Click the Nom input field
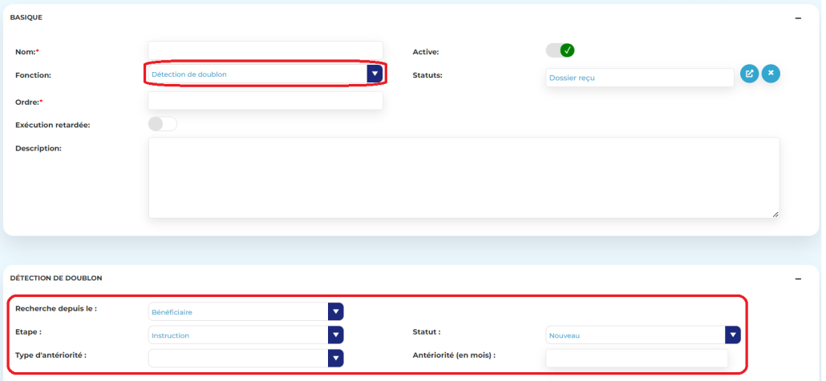 click(265, 51)
